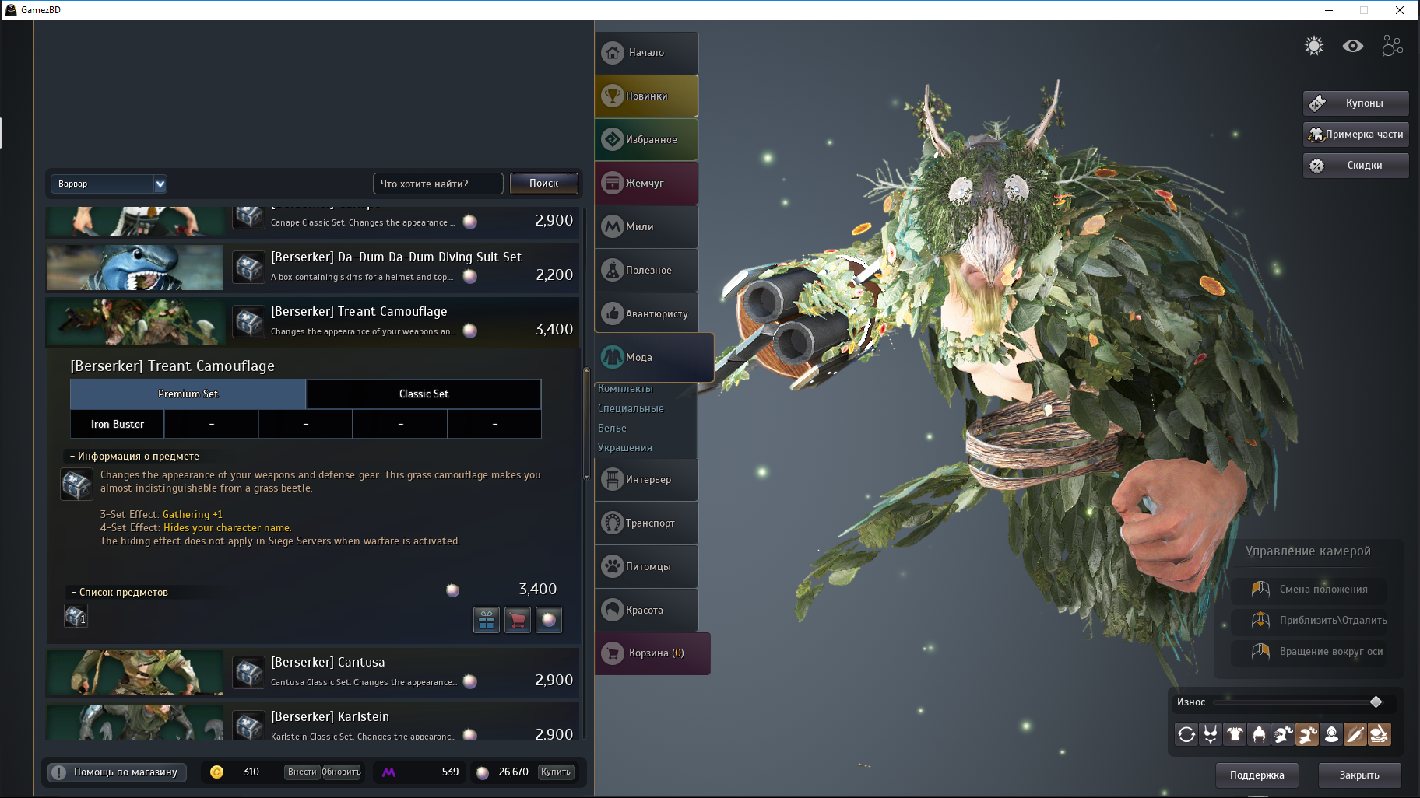The width and height of the screenshot is (1420, 798).
Task: Open the Варвар class dropdown
Action: 108,184
